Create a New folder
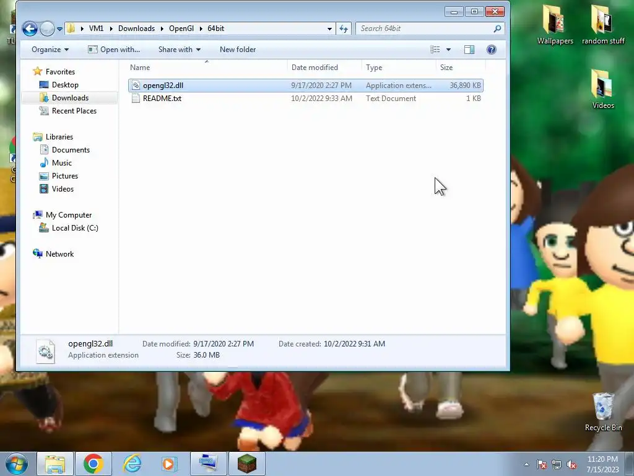 [x=238, y=50]
